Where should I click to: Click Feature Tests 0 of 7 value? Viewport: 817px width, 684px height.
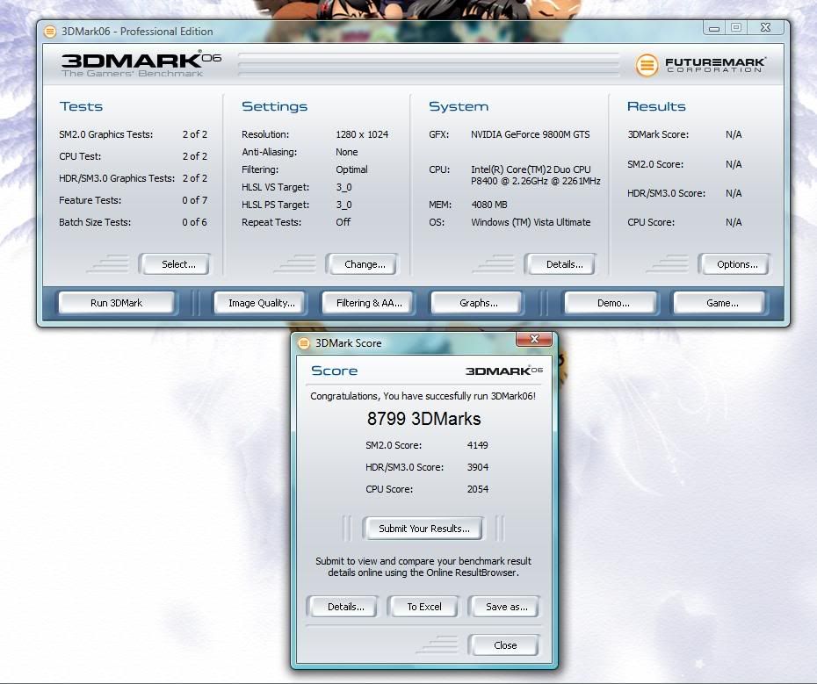(194, 200)
